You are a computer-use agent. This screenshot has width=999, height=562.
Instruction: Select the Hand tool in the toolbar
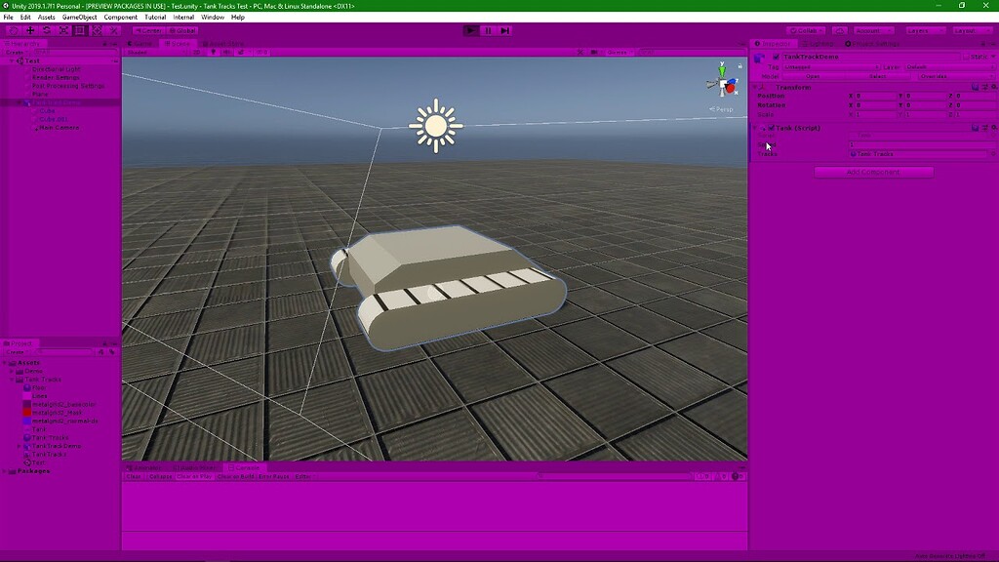pyautogui.click(x=14, y=30)
